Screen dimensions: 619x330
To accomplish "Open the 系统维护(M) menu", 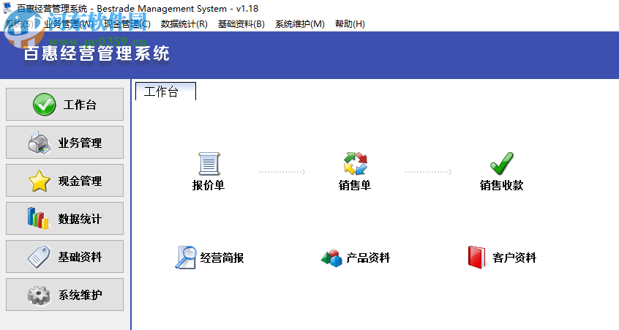I will pos(300,24).
